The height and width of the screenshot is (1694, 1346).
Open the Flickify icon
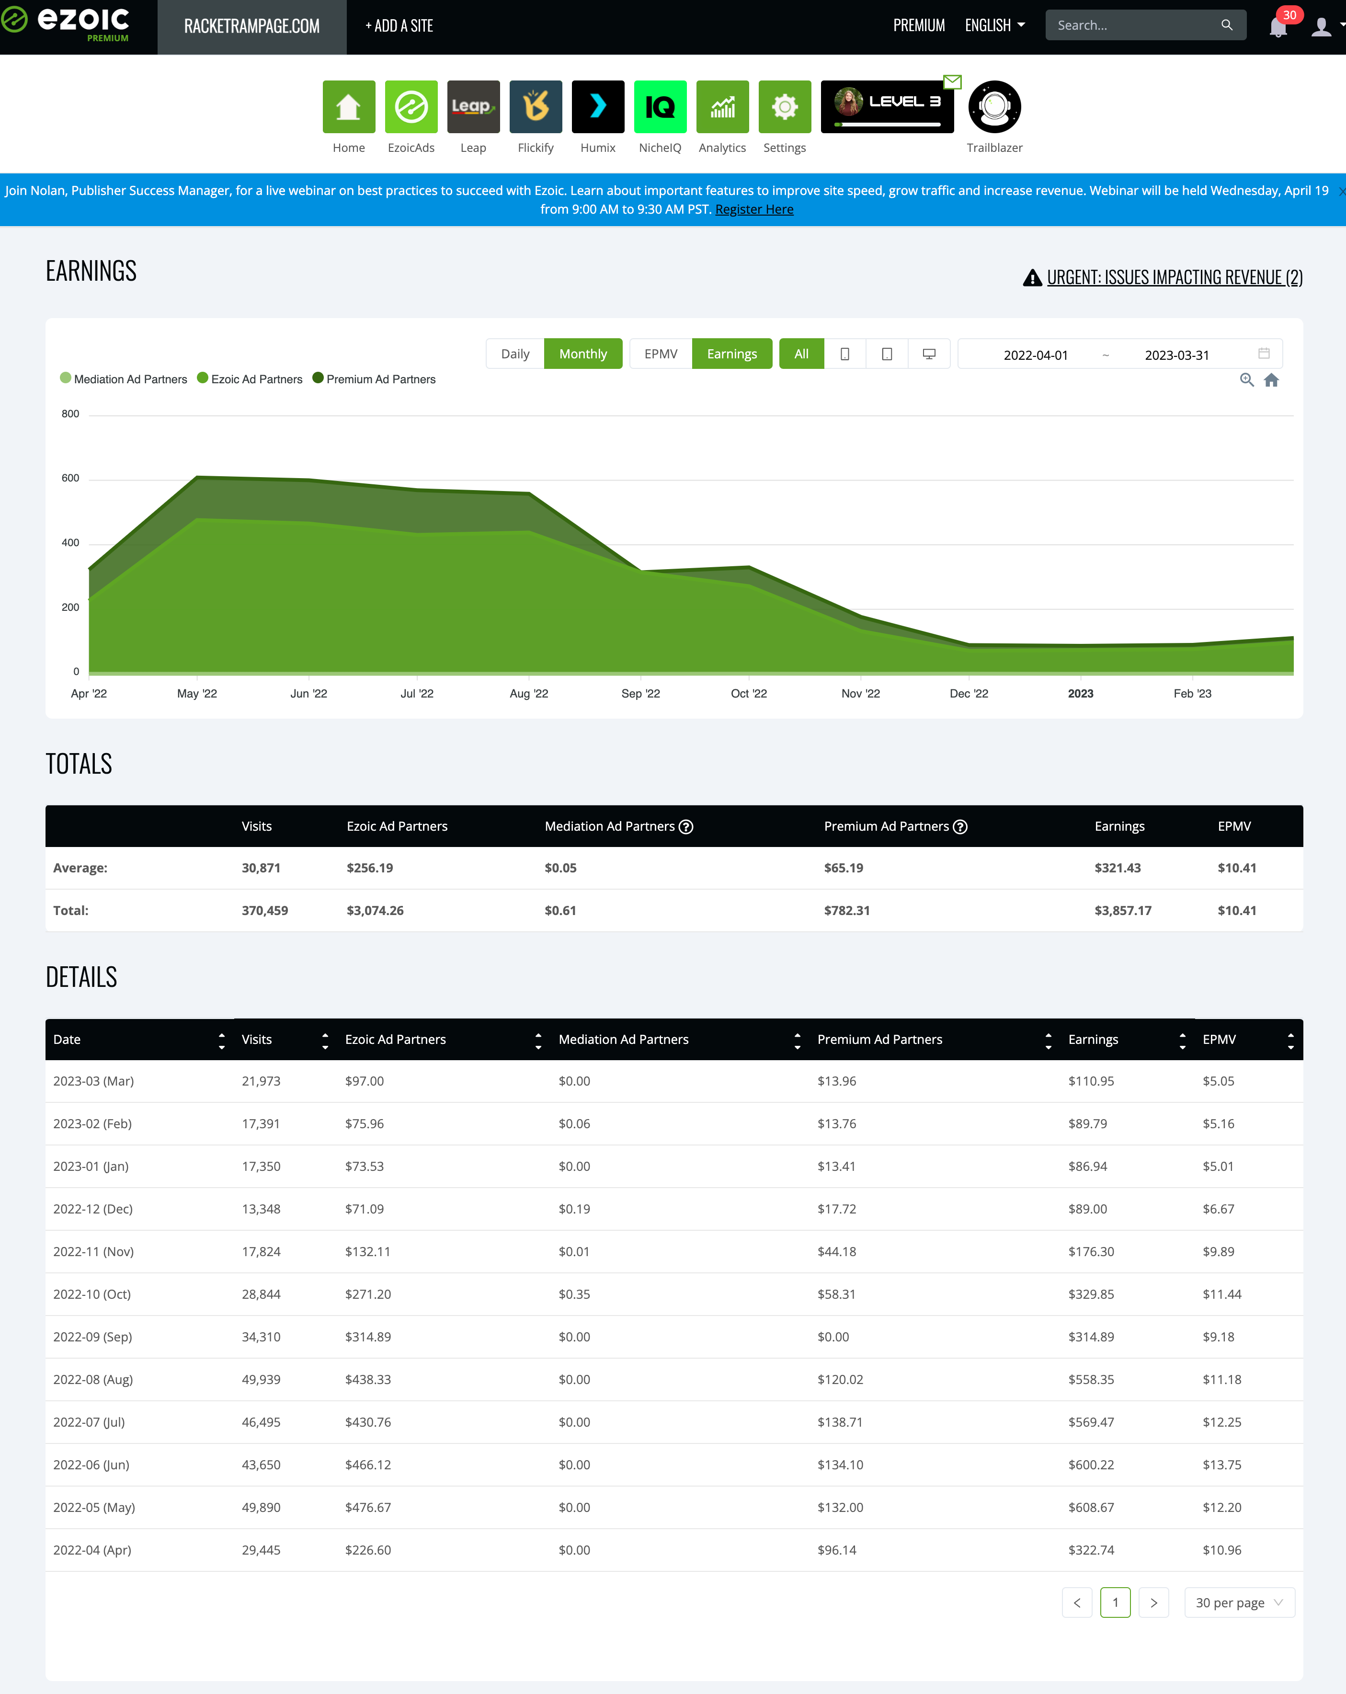pos(536,107)
